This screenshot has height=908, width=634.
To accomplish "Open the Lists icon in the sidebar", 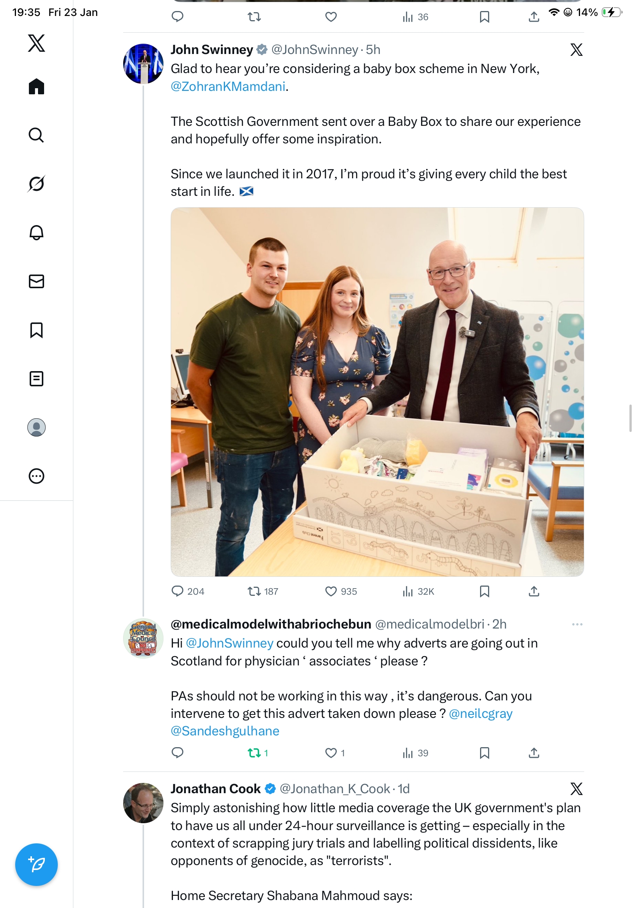I will (36, 378).
